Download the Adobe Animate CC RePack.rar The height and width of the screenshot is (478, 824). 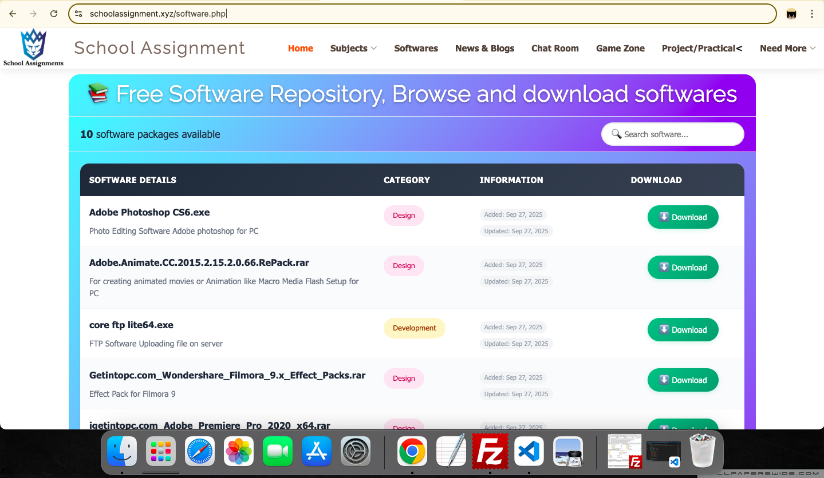[x=683, y=268]
